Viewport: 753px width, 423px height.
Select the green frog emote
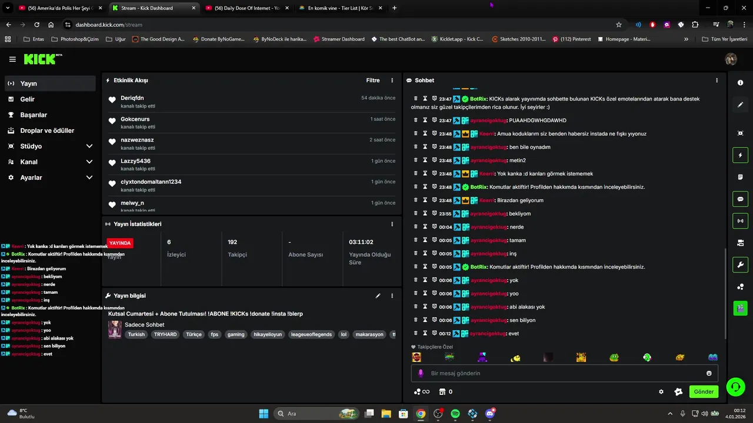point(614,357)
